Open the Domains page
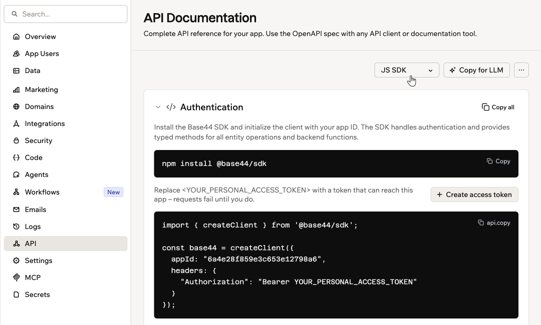541x325 pixels. coord(66,106)
